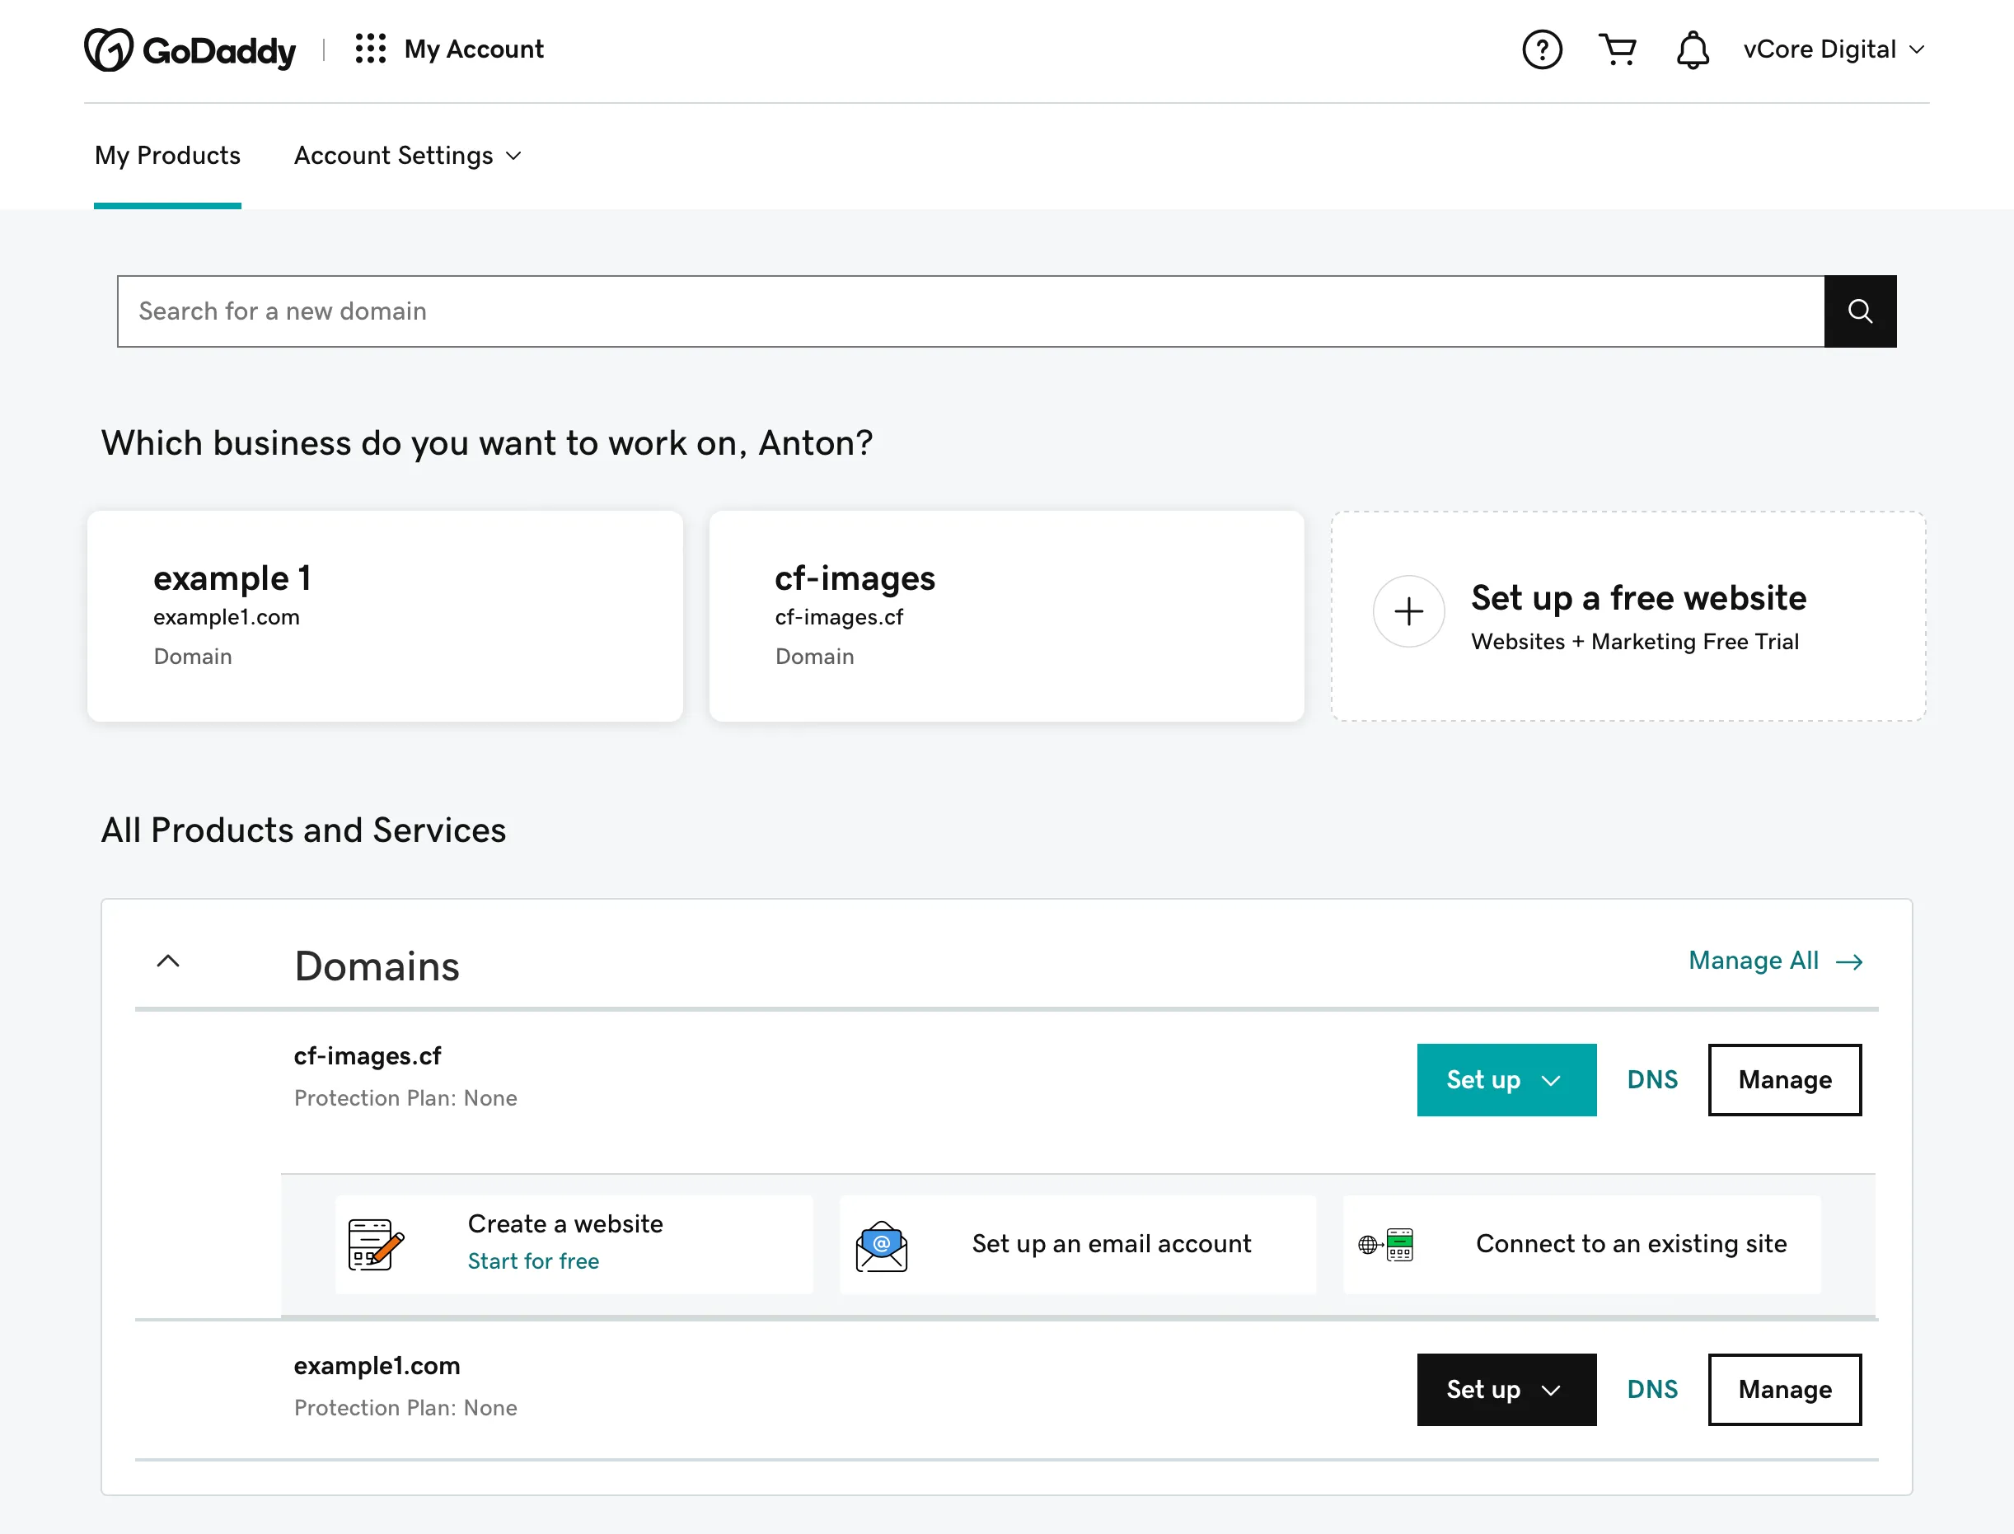The image size is (2014, 1534).
Task: Click the plus icon for free website
Action: tap(1408, 610)
